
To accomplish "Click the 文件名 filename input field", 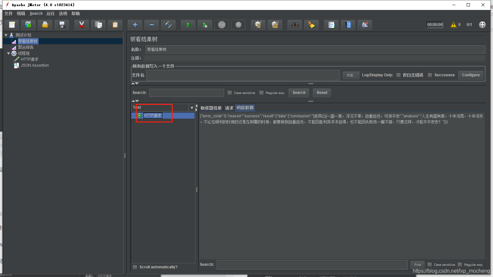I will [243, 75].
